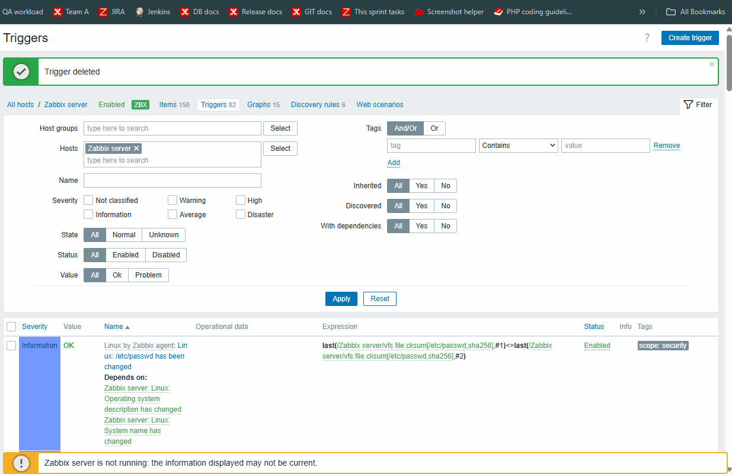Apply the trigger filter
732x474 pixels.
(341, 299)
